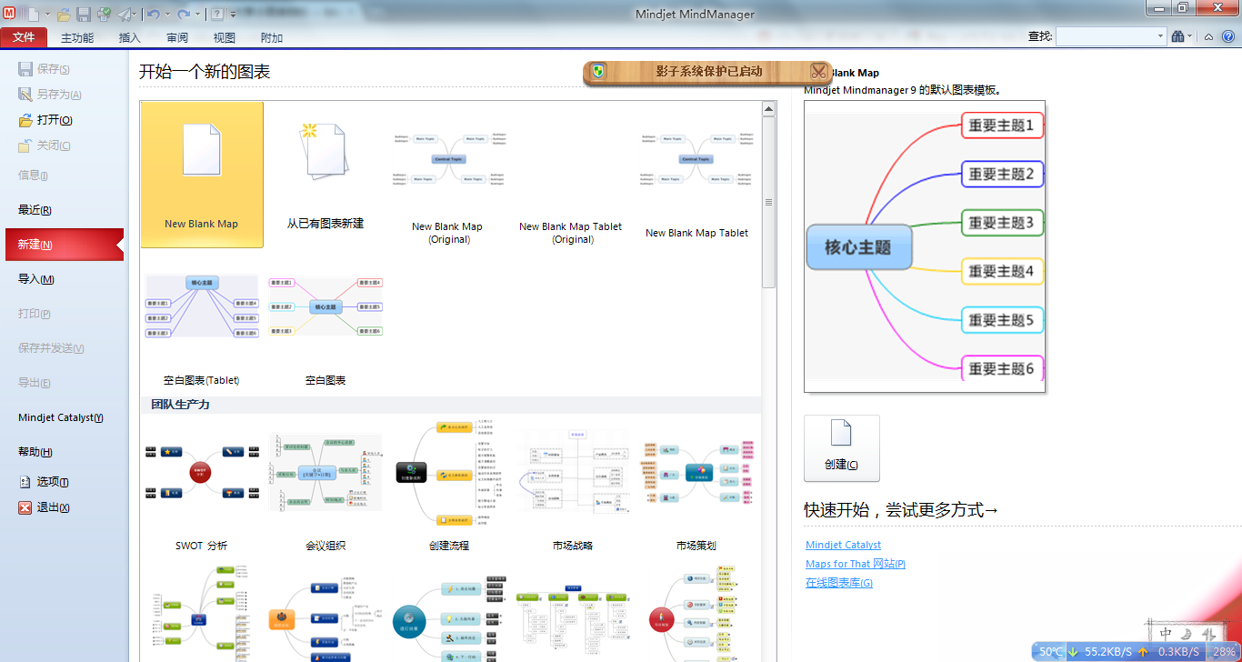Screen dimensions: 1242x662
Task: Click the undo arrow icon
Action: point(153,15)
